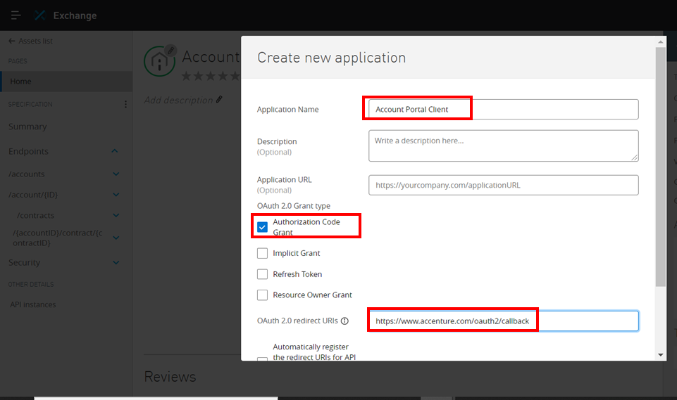This screenshot has width=677, height=400.
Task: Collapse the Endpoints section
Action: coord(115,151)
